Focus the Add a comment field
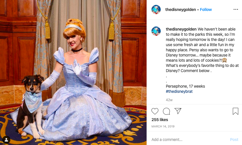The width and height of the screenshot is (242, 145). [x=189, y=140]
